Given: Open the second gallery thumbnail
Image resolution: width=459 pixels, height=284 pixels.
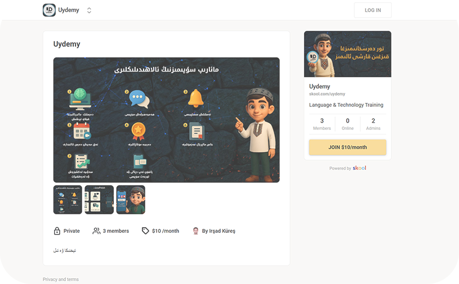Looking at the screenshot, I should (99, 200).
